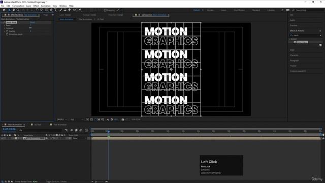325x183 pixels.
Task: Toggle mask and shape path visibility in viewer
Action: pyautogui.click(x=95, y=119)
